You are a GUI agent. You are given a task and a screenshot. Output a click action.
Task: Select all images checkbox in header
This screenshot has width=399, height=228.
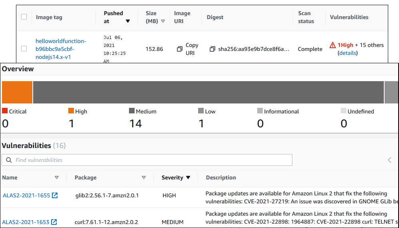click(24, 17)
